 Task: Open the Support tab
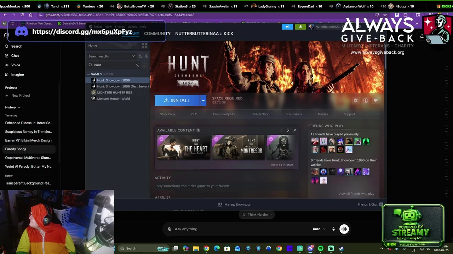[349, 114]
